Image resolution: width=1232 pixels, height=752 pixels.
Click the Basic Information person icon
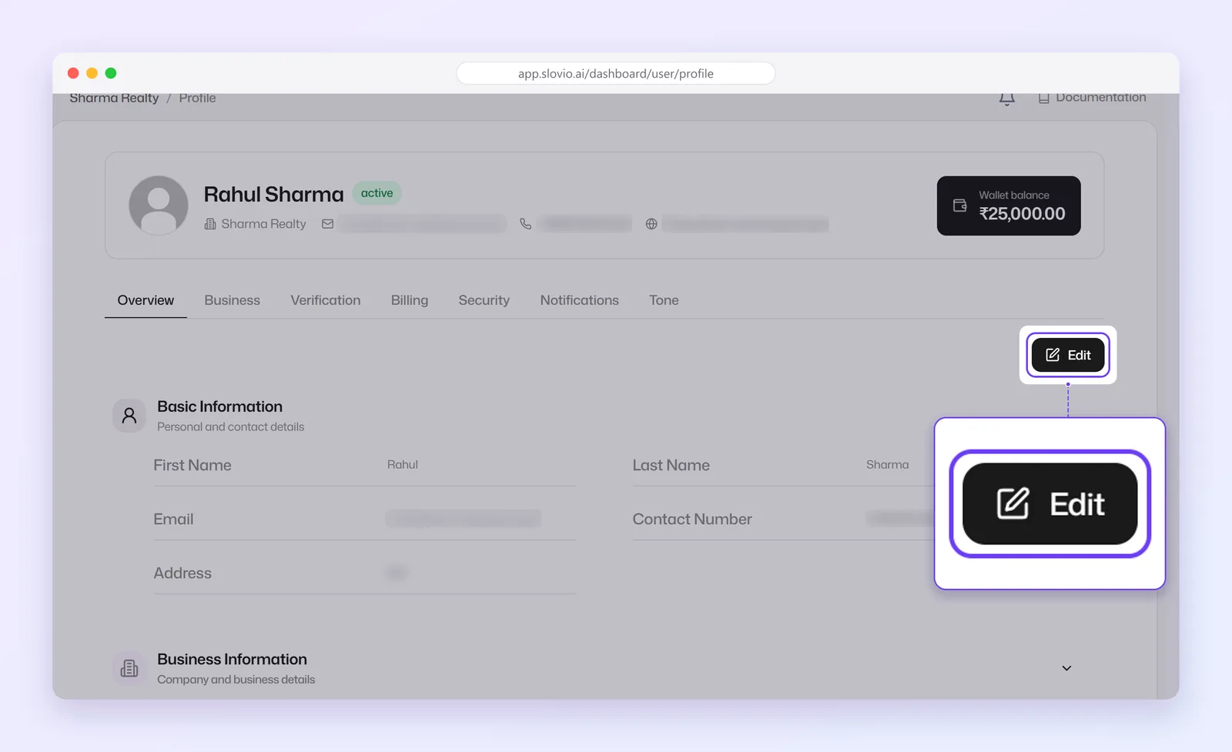129,416
